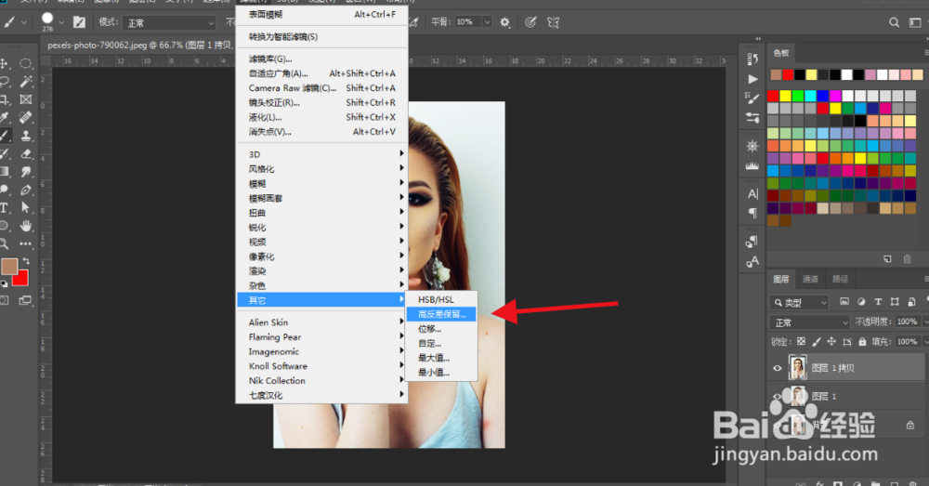This screenshot has width=929, height=486.
Task: Click the Change Screen Mode icon
Action: (x=25, y=300)
